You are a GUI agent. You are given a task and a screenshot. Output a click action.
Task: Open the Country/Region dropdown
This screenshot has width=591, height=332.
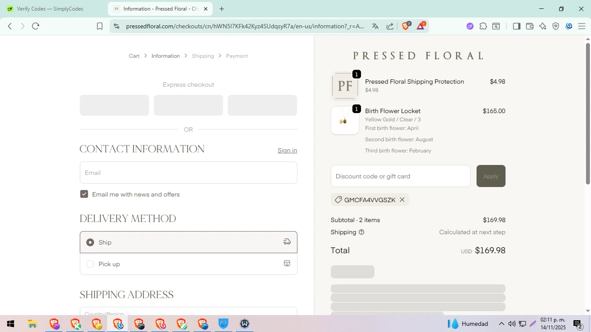tap(188, 311)
